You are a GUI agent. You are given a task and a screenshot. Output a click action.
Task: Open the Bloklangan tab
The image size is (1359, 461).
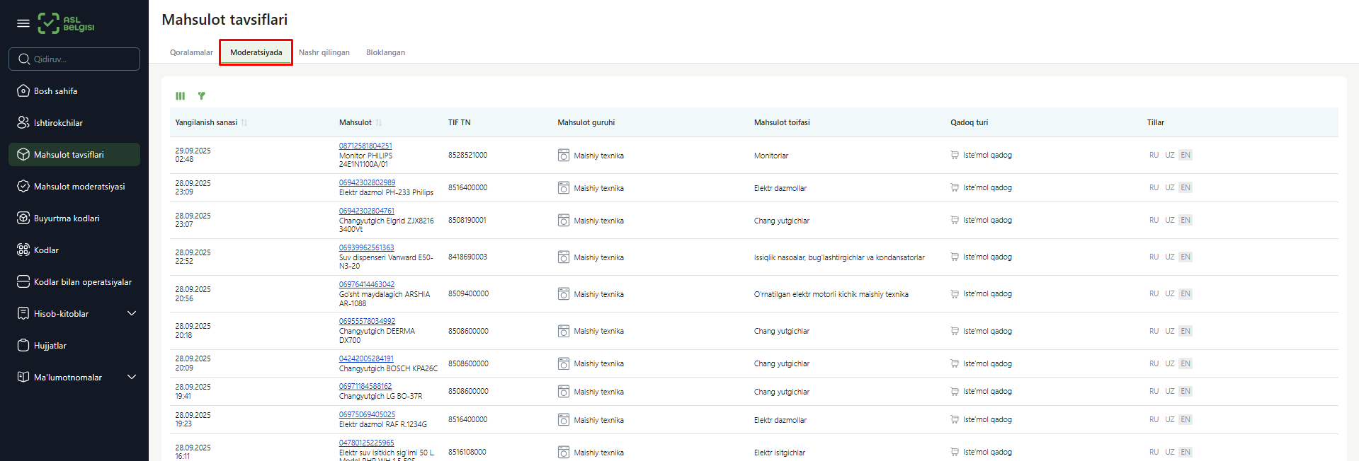385,53
